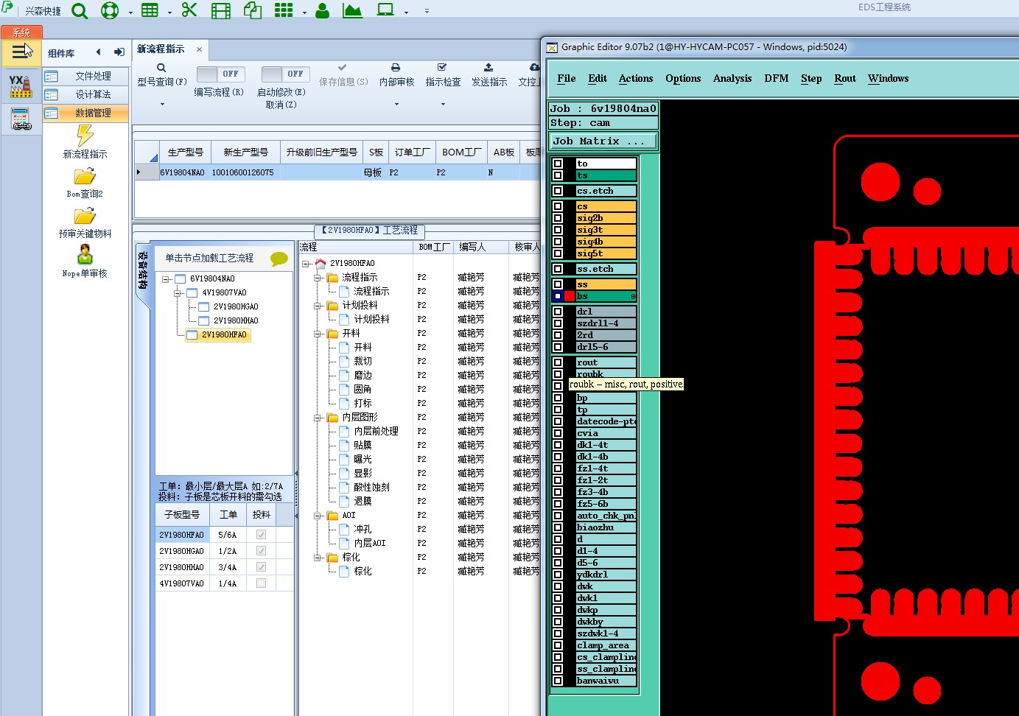Toggle the 编写流程(R) OFF switch
The width and height of the screenshot is (1019, 716).
click(x=221, y=74)
